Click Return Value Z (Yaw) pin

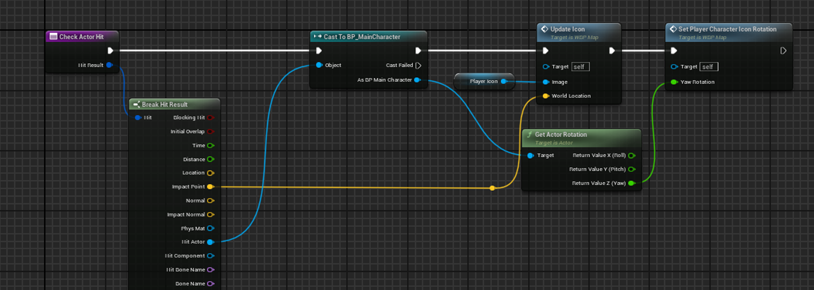point(631,183)
